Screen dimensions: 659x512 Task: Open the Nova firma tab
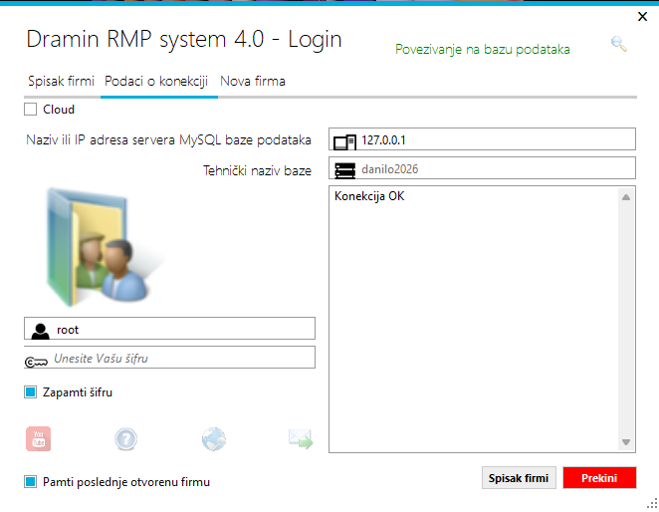coord(253,81)
